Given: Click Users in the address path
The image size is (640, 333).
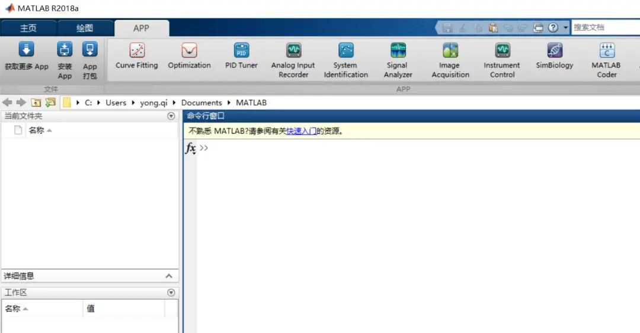Looking at the screenshot, I should click(116, 103).
